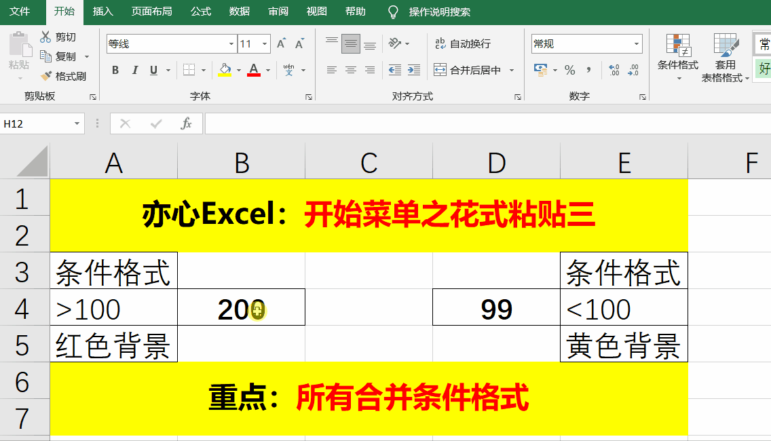The image size is (771, 441).
Task: Increase the indent
Action: click(414, 71)
